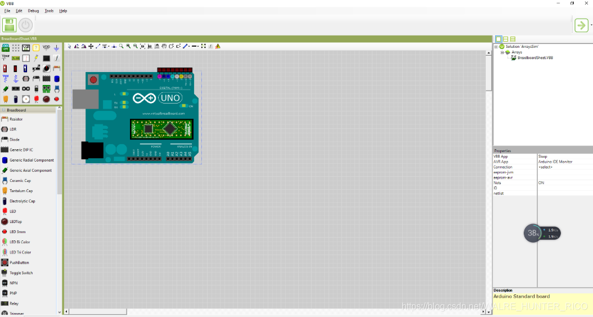Pick the Arduino board icon in the palette
The height and width of the screenshot is (317, 593).
(5, 48)
